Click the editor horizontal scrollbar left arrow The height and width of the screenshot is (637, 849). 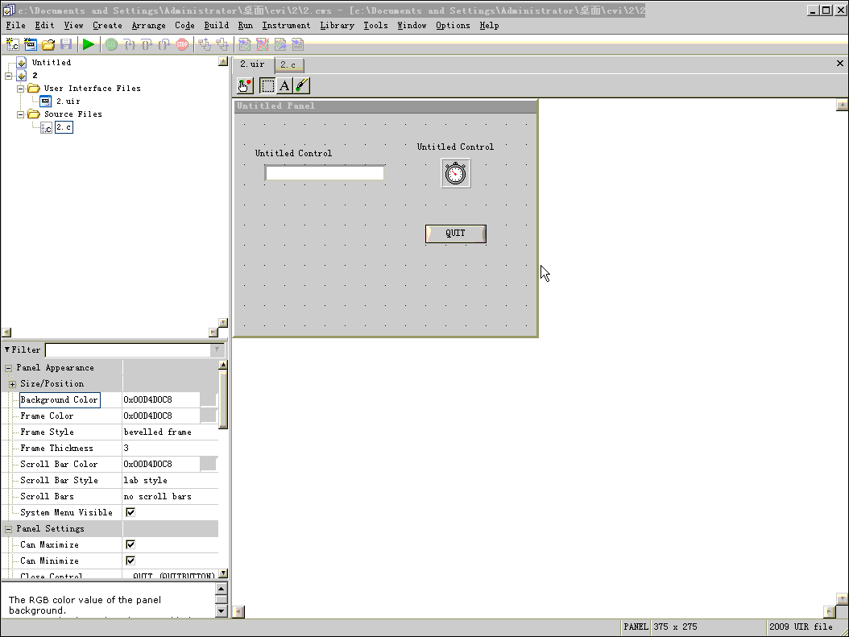238,612
